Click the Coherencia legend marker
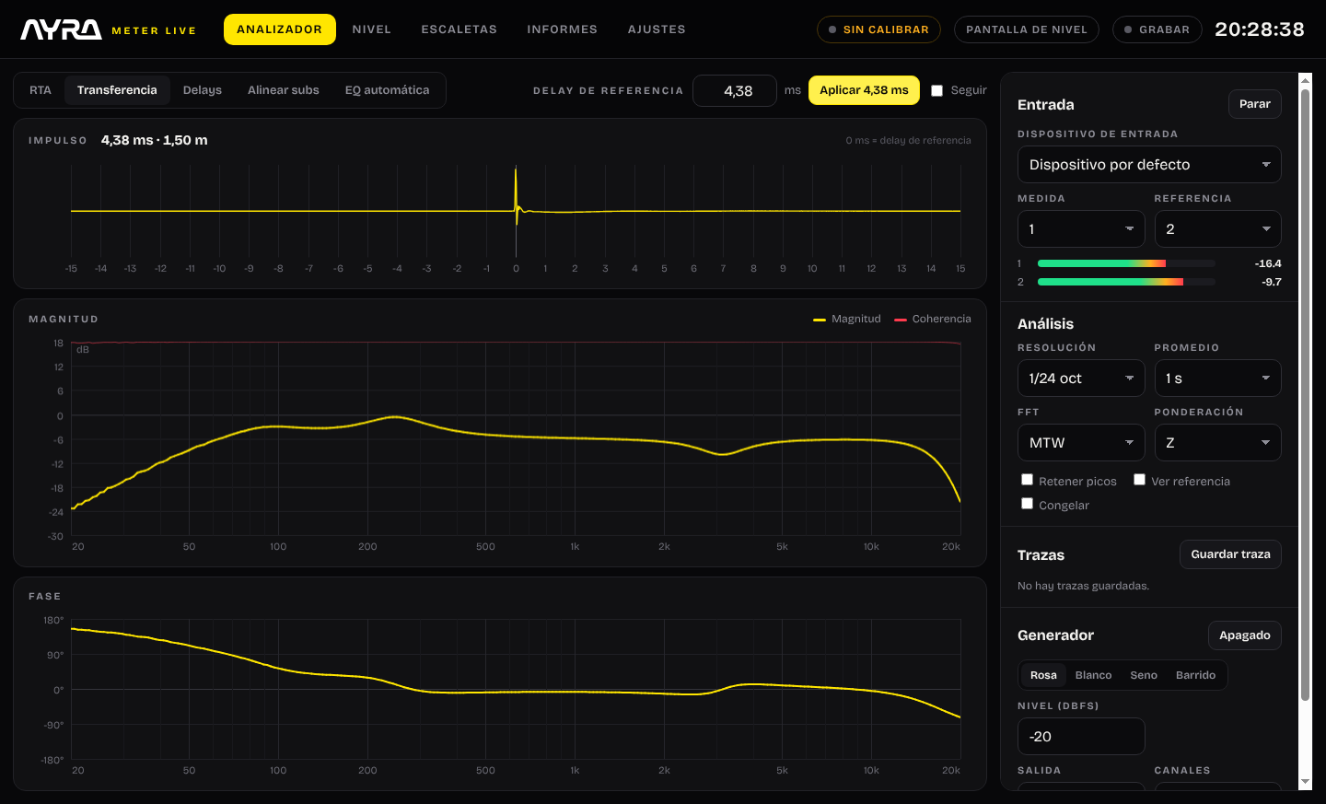This screenshot has width=1326, height=804. (x=900, y=320)
